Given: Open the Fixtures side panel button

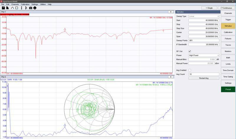Looking at the screenshot, I should point(228,39).
